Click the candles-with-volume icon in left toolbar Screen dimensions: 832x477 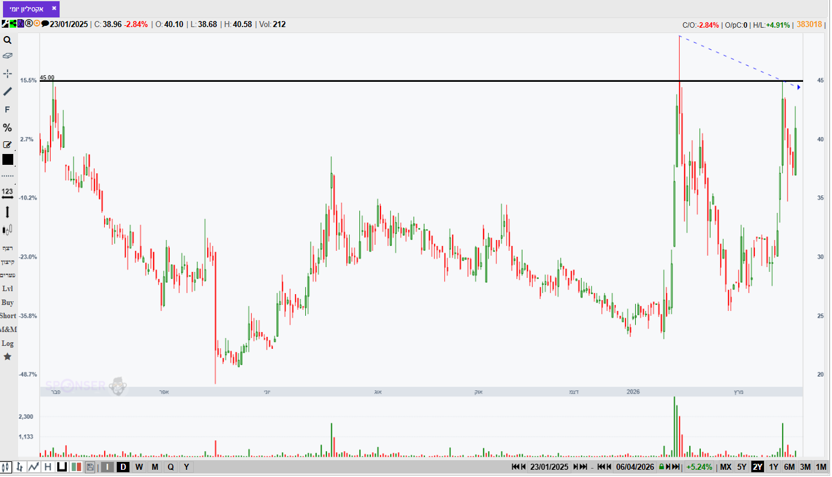click(x=8, y=230)
